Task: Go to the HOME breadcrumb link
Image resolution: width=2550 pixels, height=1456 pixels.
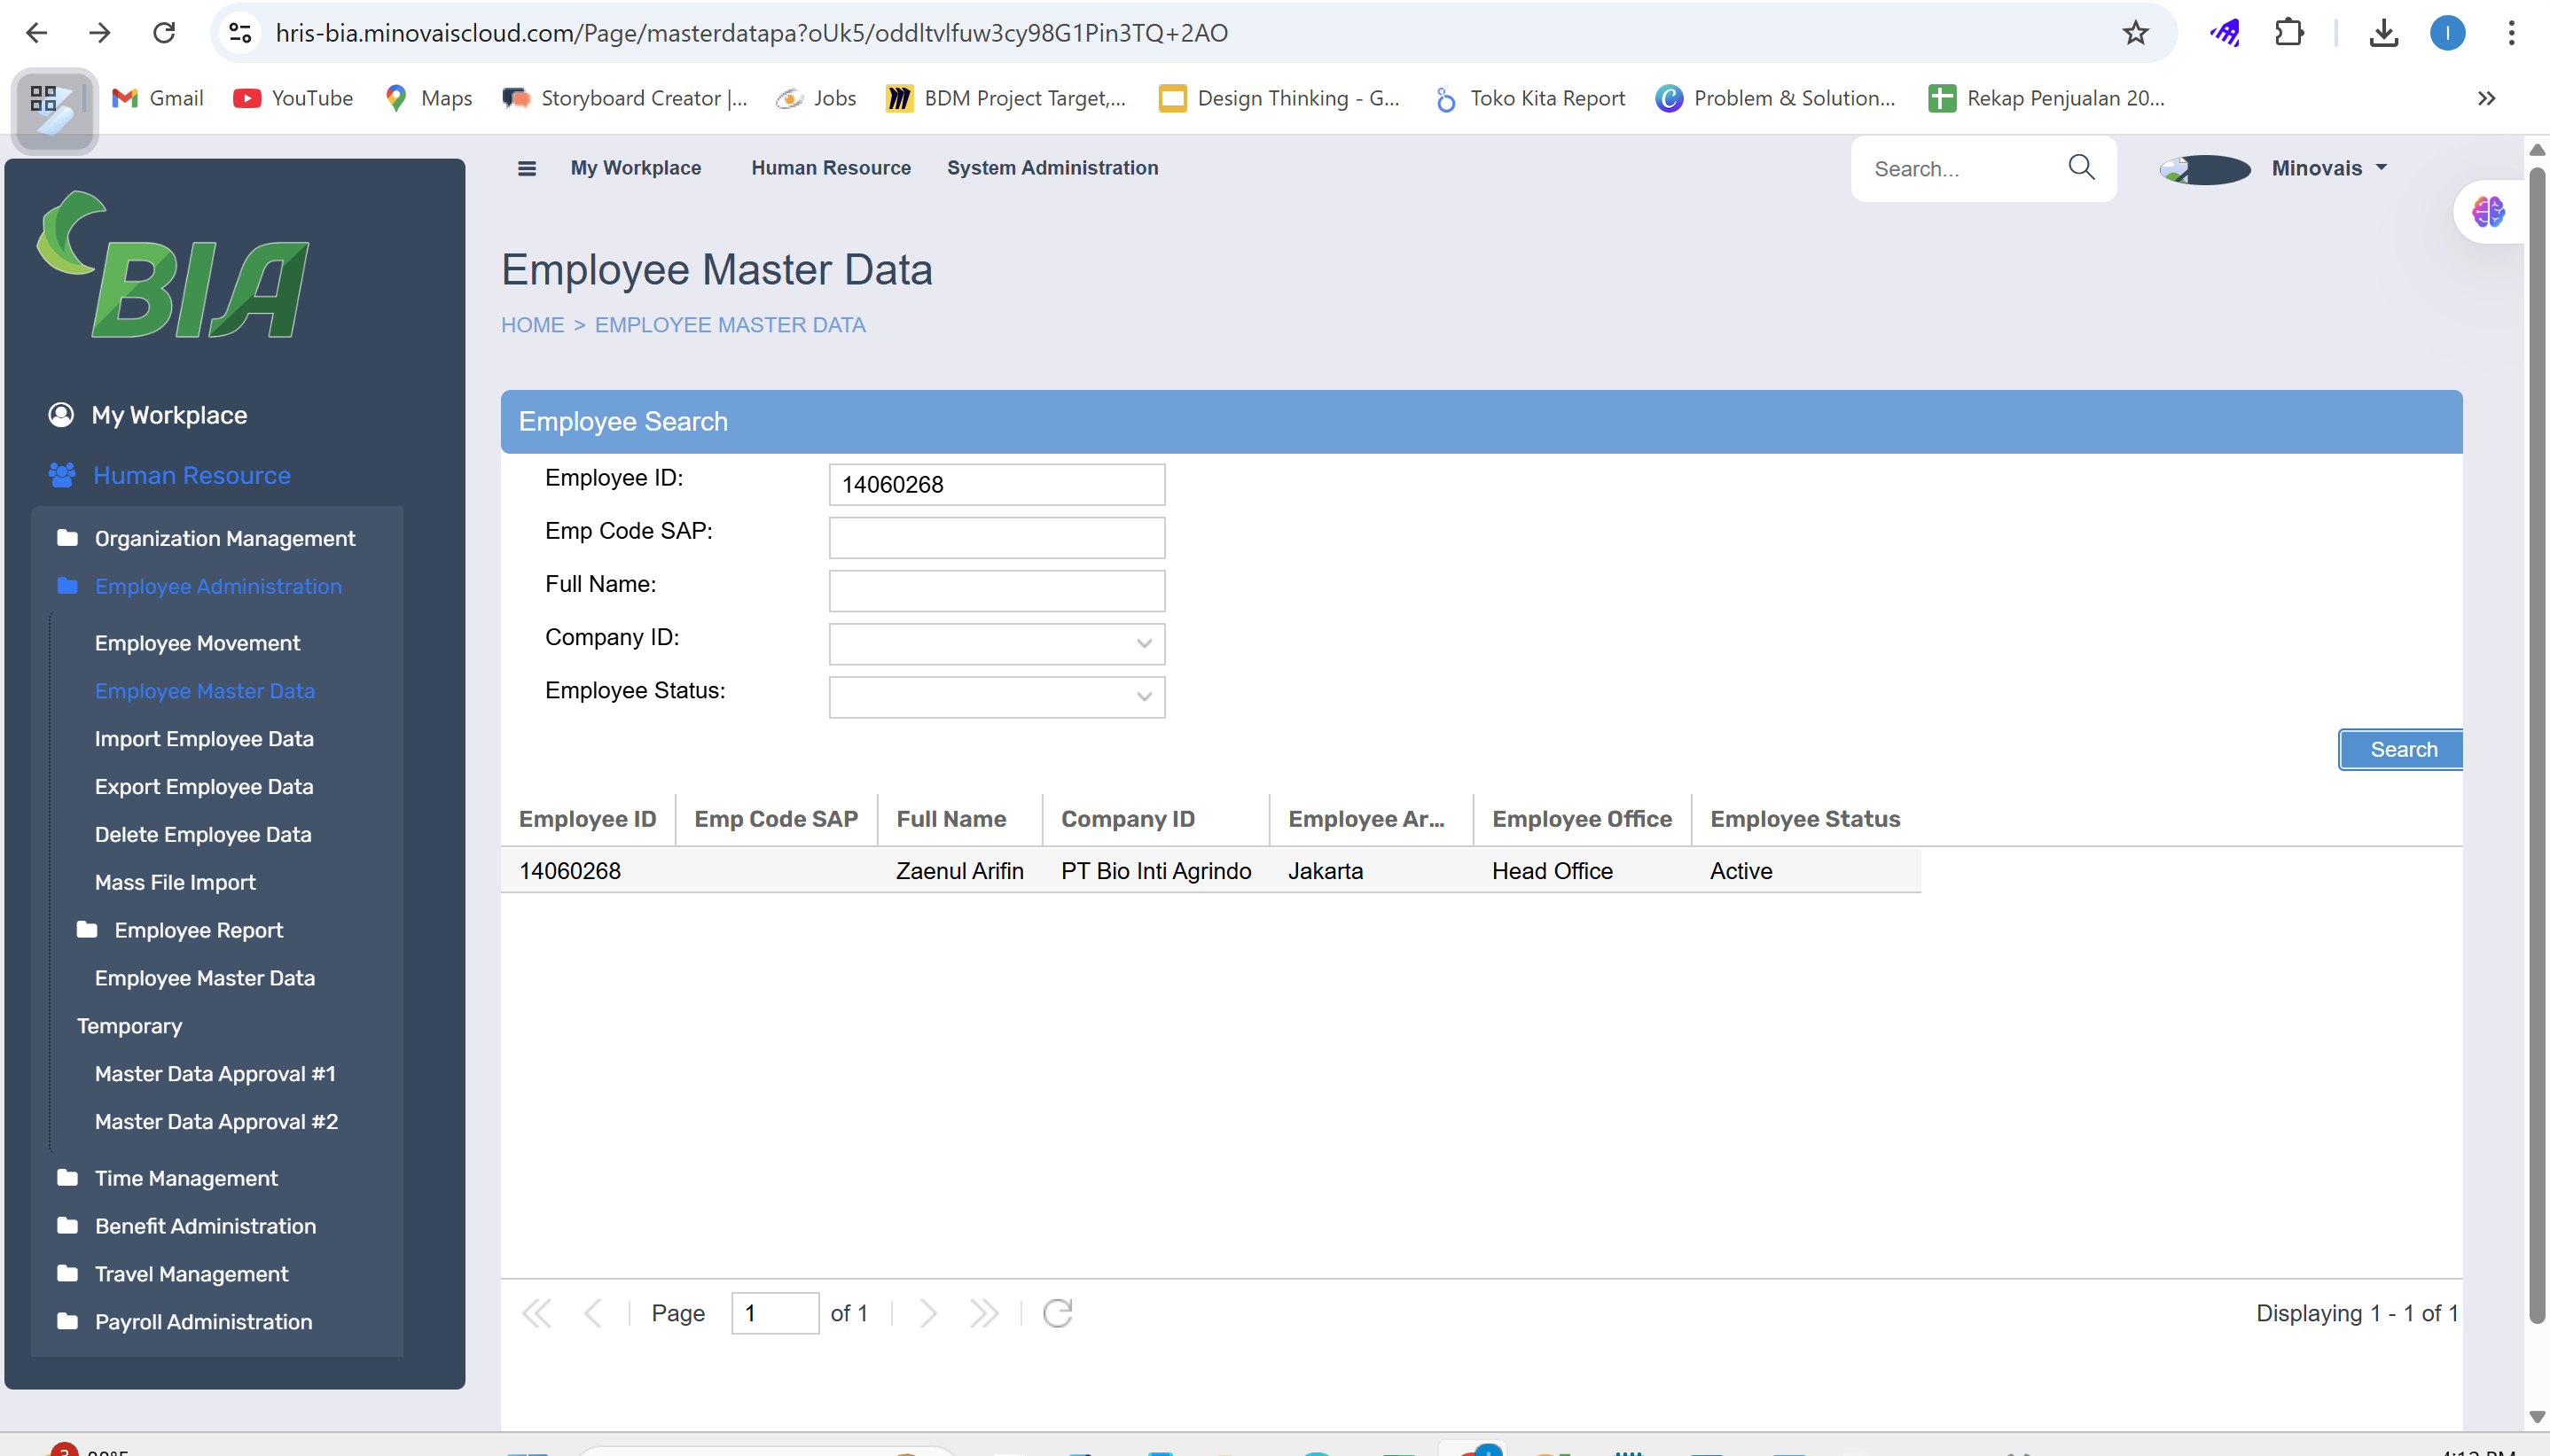Action: [x=532, y=325]
